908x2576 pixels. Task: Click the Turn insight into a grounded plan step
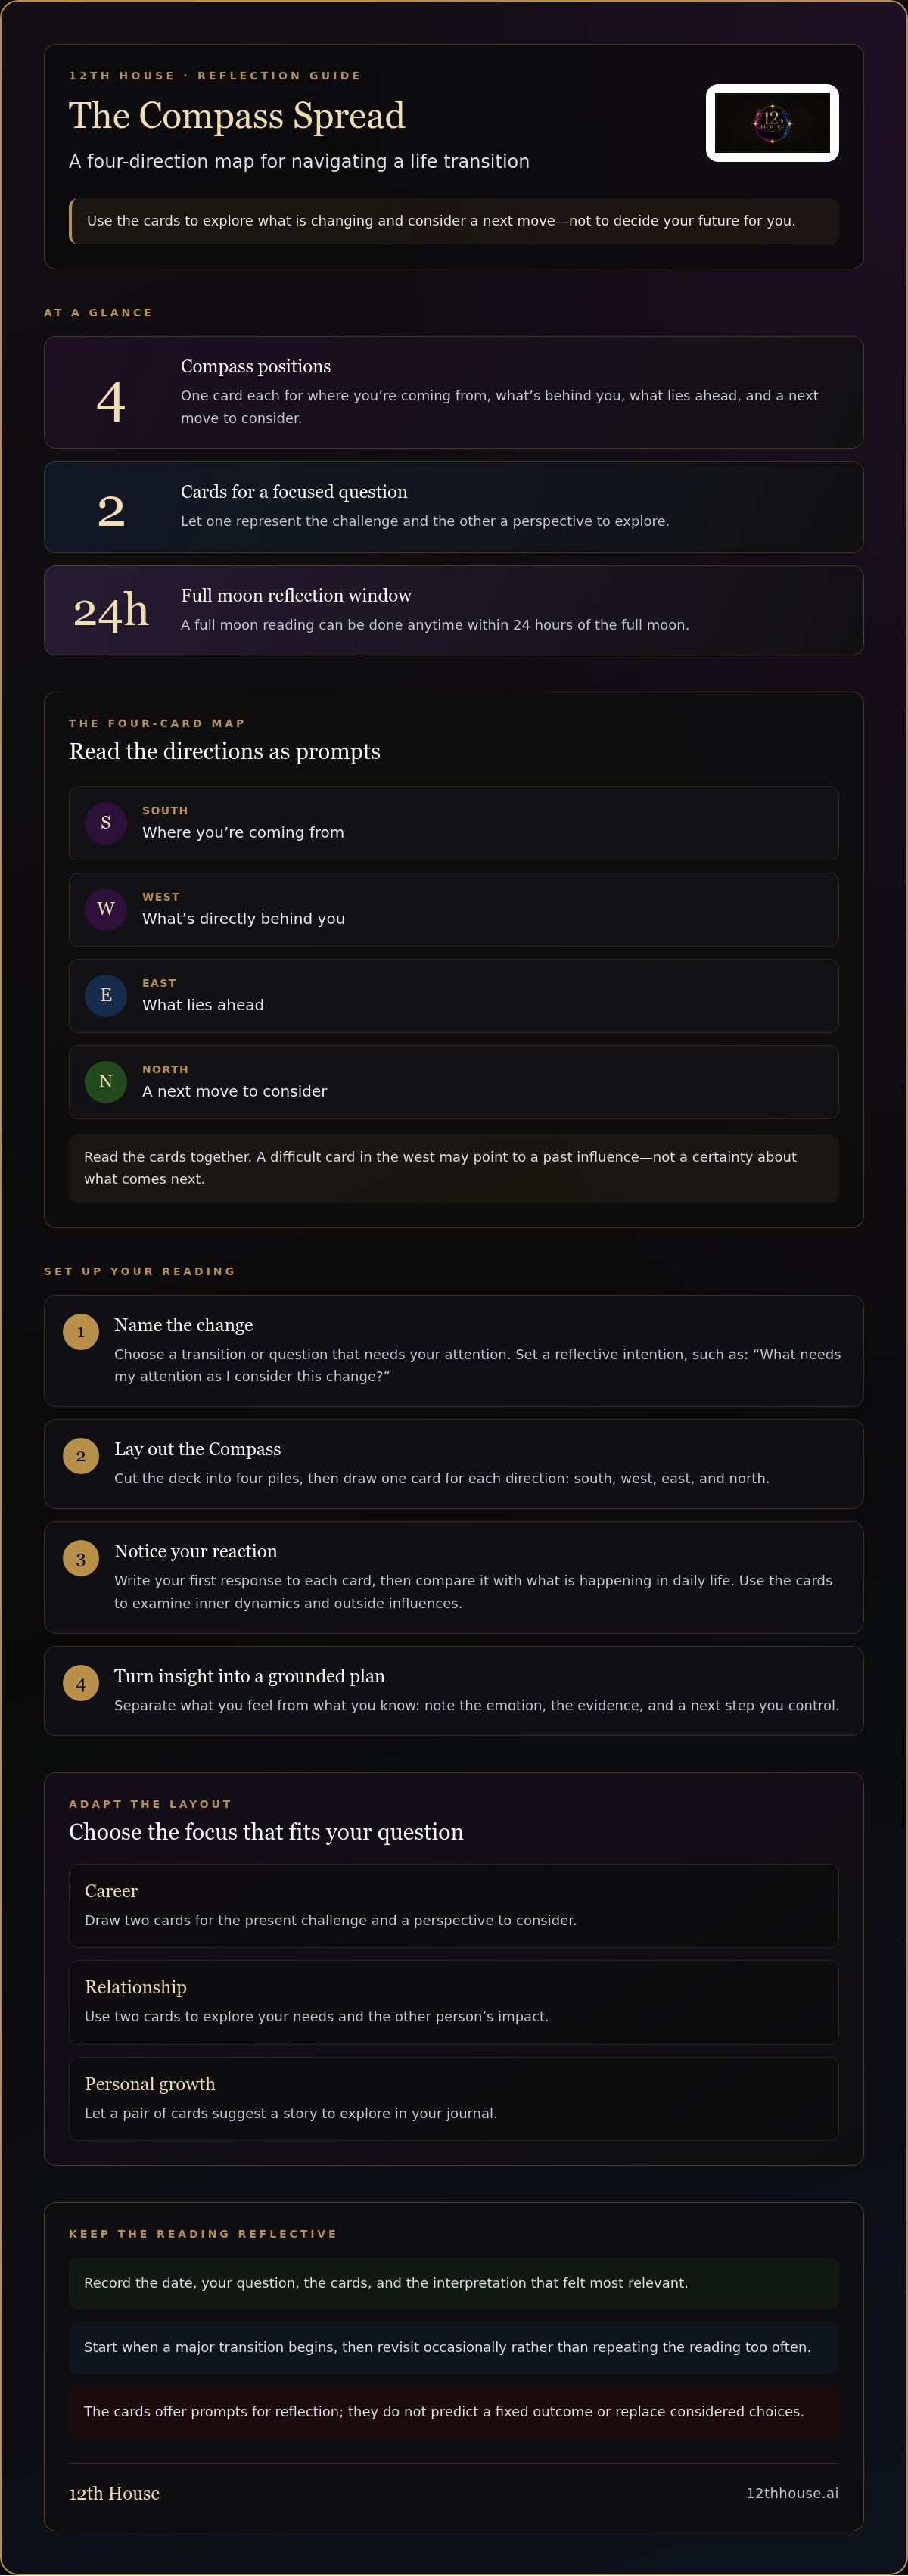coord(453,1691)
